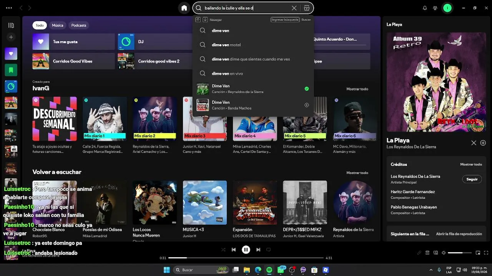Open the MUSICA <3 playlist cover

(205, 202)
